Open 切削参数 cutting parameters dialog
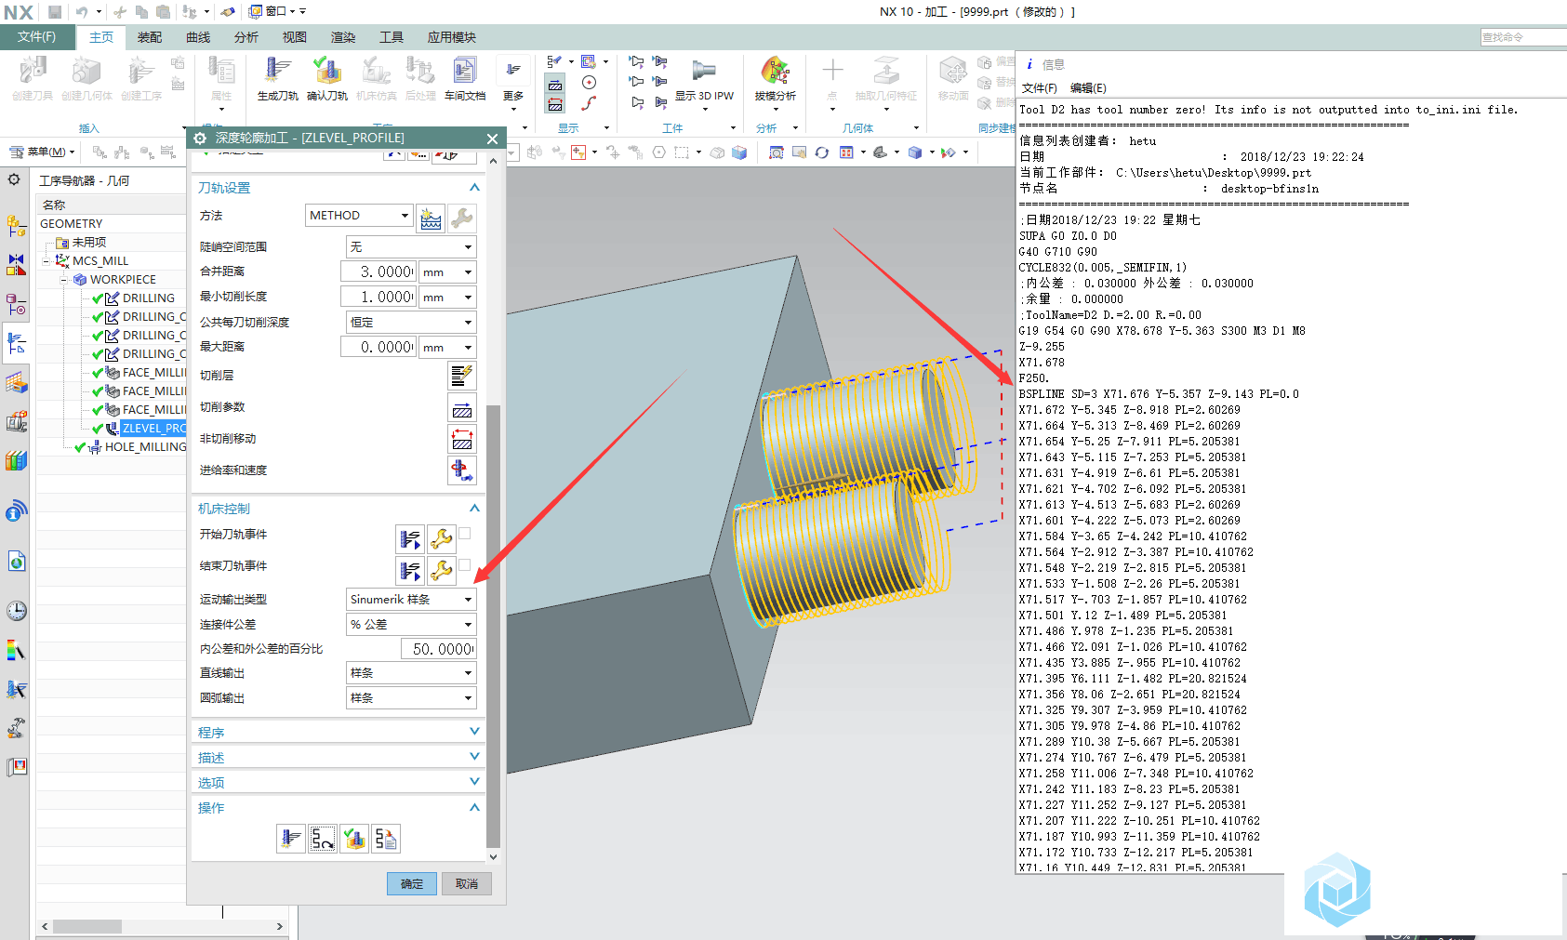This screenshot has height=940, width=1567. click(x=462, y=407)
